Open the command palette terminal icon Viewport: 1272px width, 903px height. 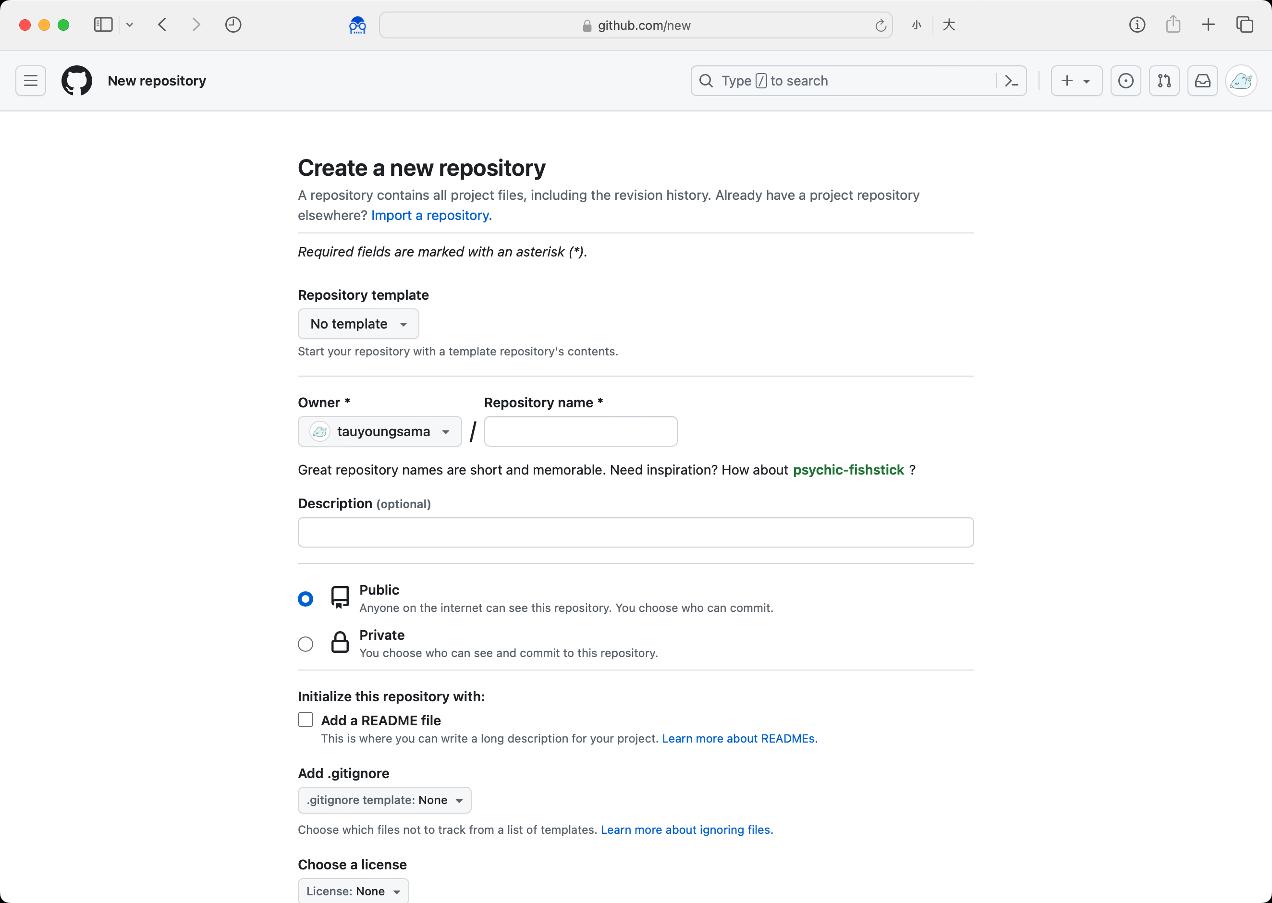click(x=1012, y=81)
